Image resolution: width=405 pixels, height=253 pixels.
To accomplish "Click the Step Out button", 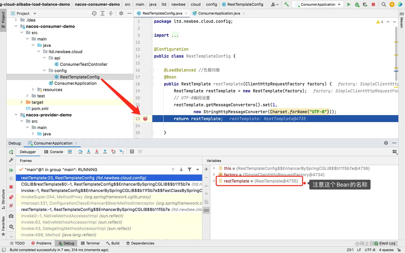I will click(x=105, y=152).
